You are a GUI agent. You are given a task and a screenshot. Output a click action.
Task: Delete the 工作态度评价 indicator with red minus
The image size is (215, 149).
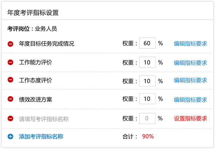(11, 80)
